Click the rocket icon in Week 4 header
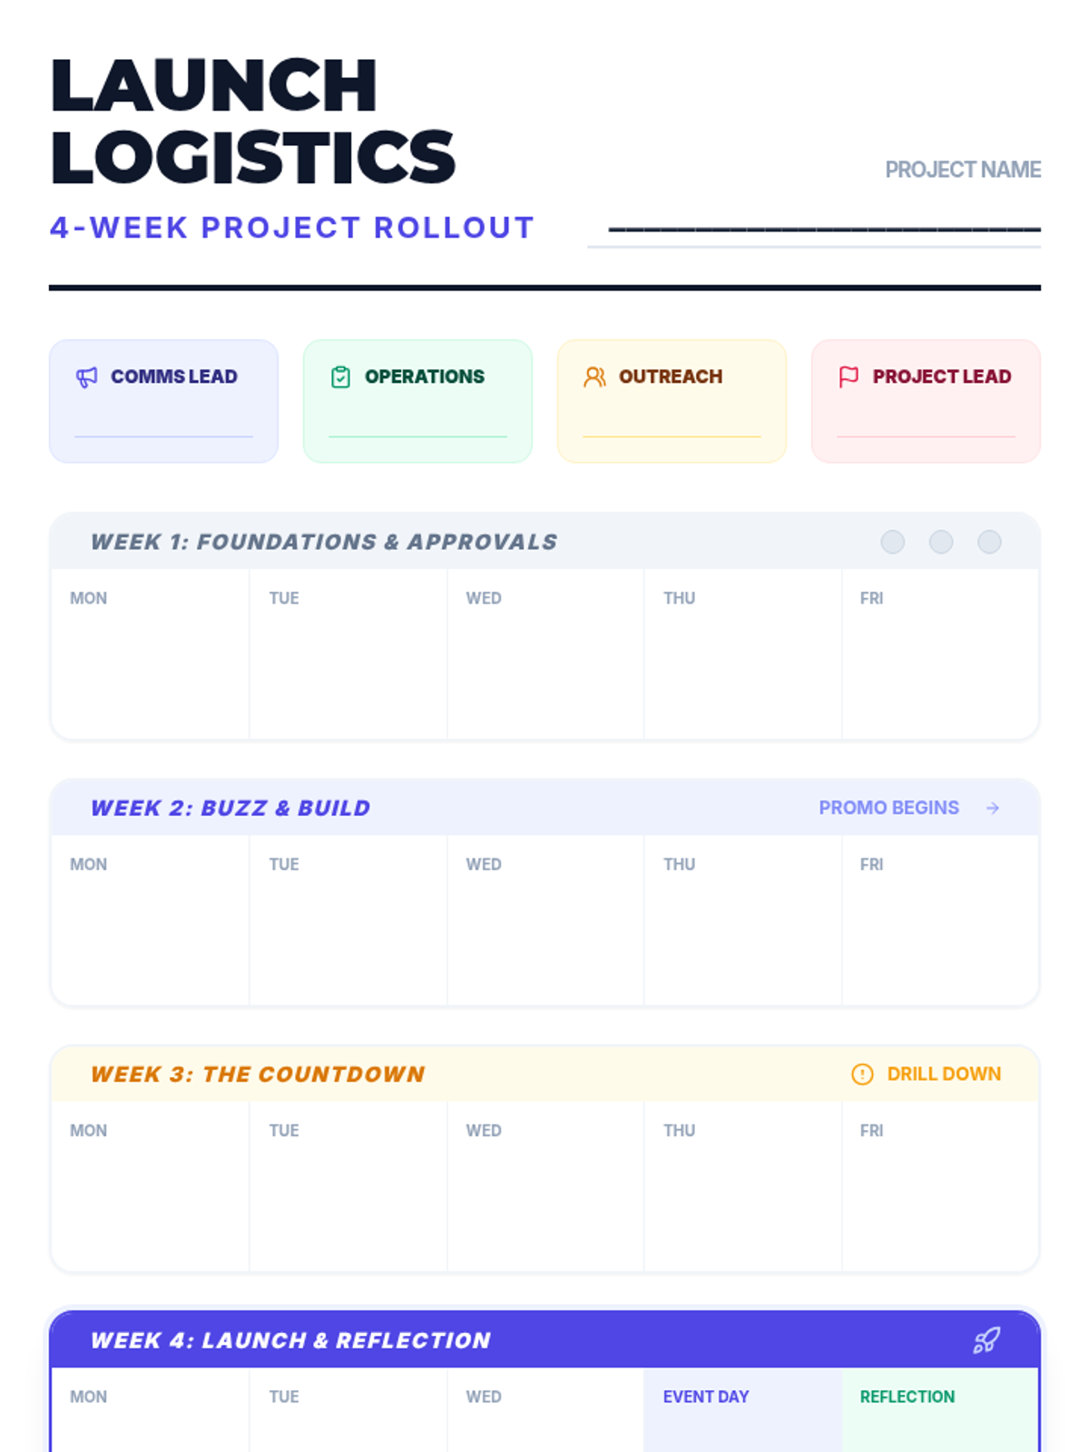This screenshot has width=1089, height=1452. pos(986,1340)
